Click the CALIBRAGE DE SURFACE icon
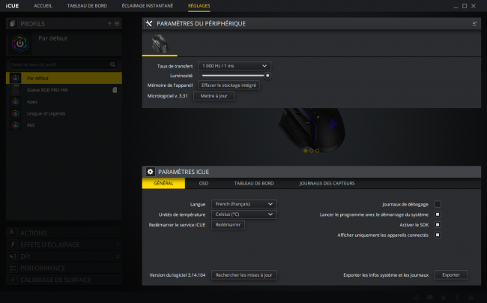This screenshot has height=303, width=487. point(13,280)
